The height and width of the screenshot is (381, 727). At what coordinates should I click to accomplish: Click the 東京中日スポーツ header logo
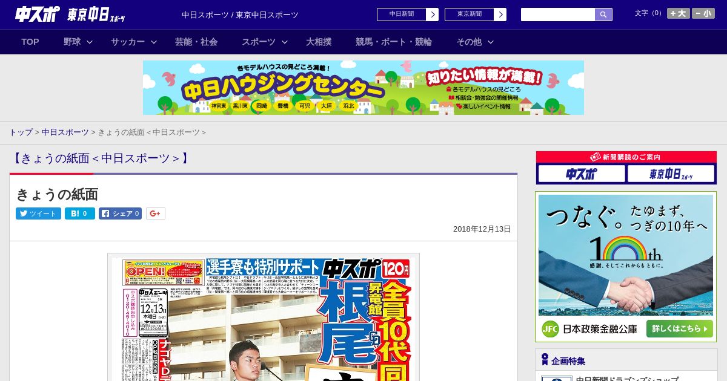(x=96, y=15)
